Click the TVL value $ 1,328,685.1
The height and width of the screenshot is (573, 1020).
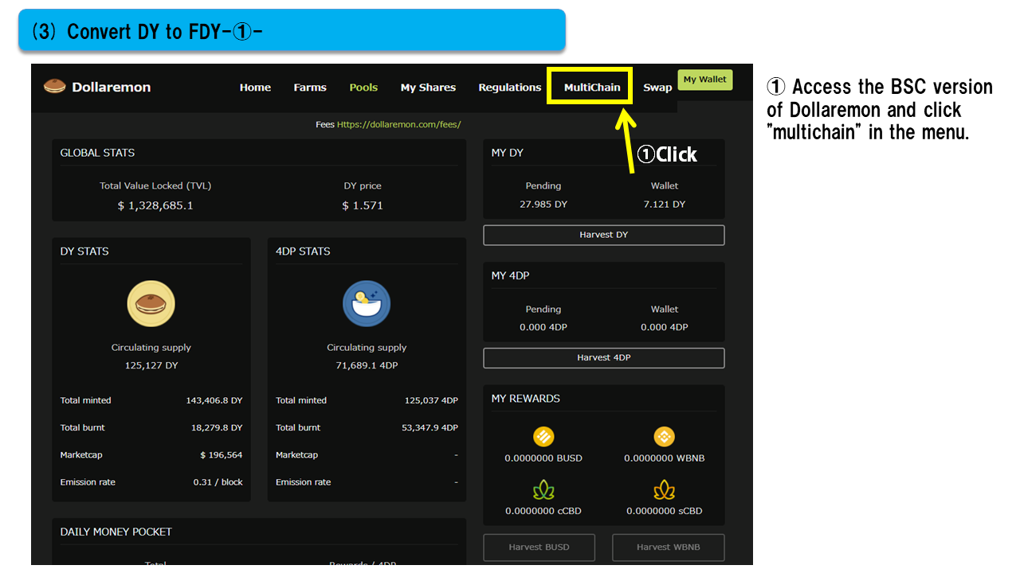click(x=155, y=205)
